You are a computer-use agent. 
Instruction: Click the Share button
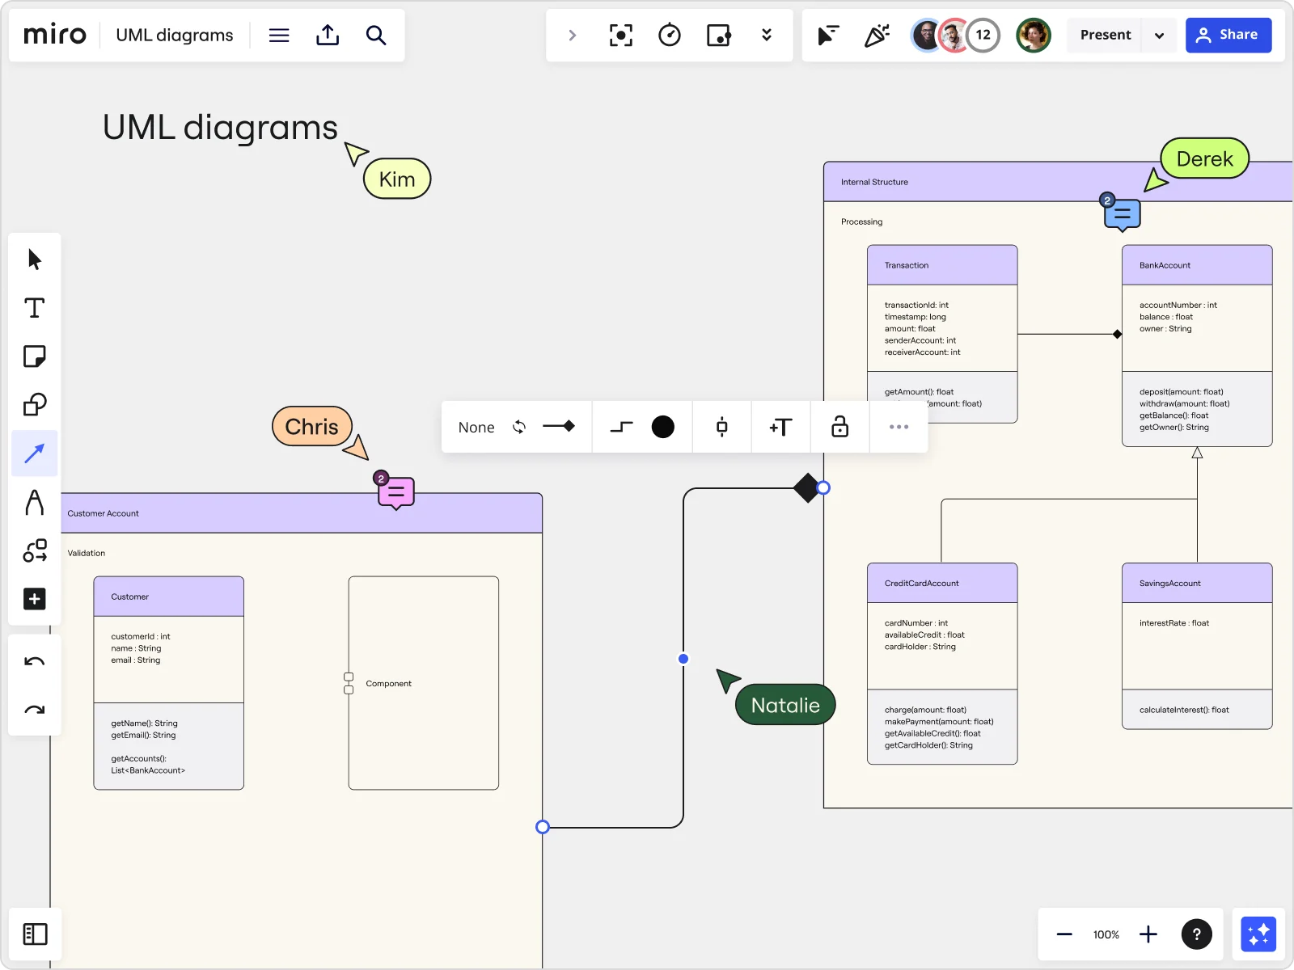tap(1228, 35)
